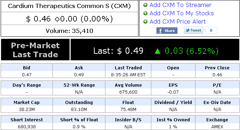The width and height of the screenshot is (240, 130).
Task: Click green plus icon beside Add CXM To Streamer
Action: [x=145, y=5]
